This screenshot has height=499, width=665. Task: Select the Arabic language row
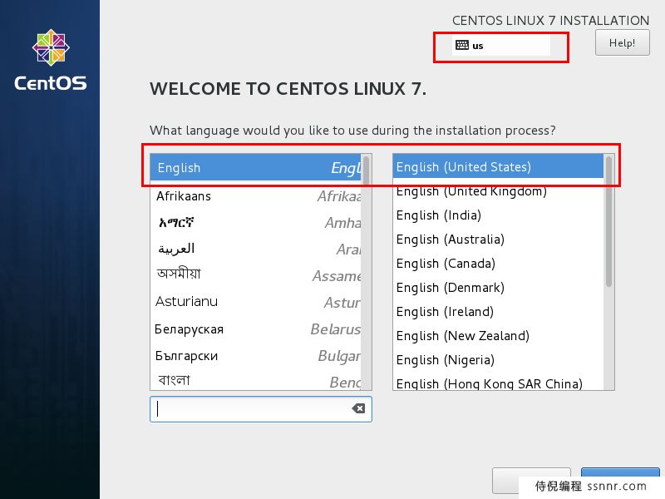pos(256,249)
